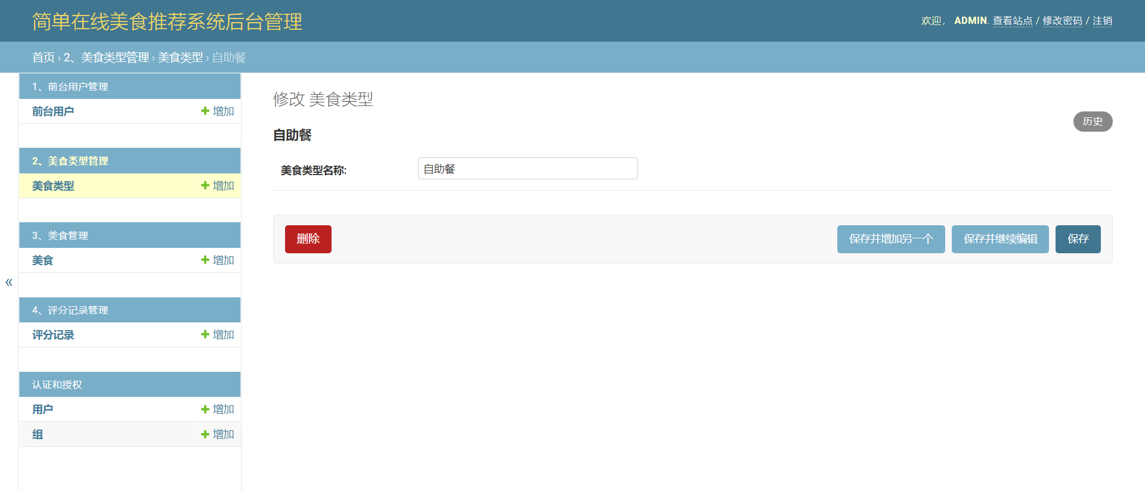Open 组 under 认证和授权
The image size is (1145, 491).
click(38, 434)
